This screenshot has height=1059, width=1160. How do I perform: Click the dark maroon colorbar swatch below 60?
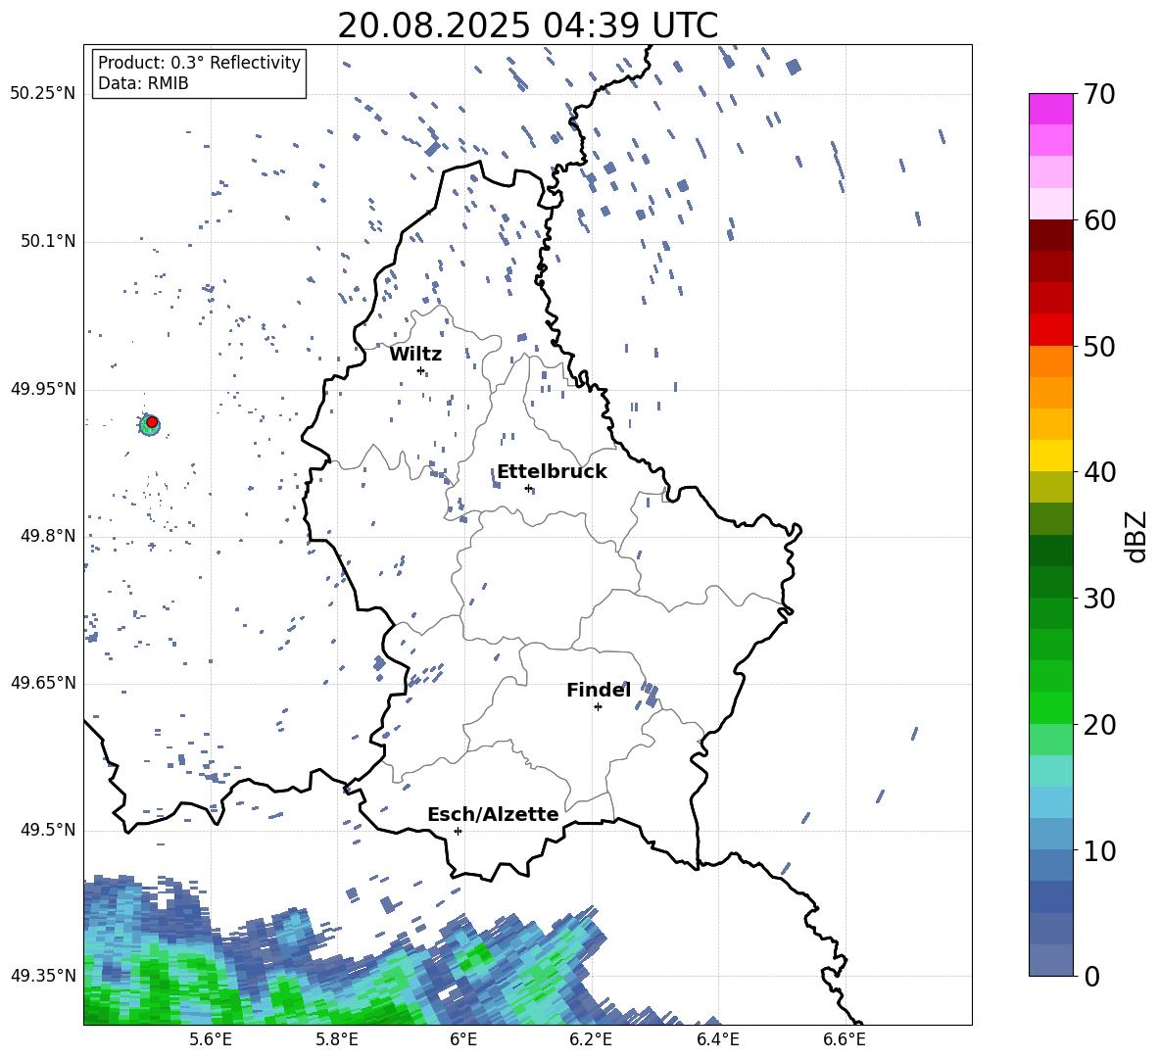tap(1050, 235)
